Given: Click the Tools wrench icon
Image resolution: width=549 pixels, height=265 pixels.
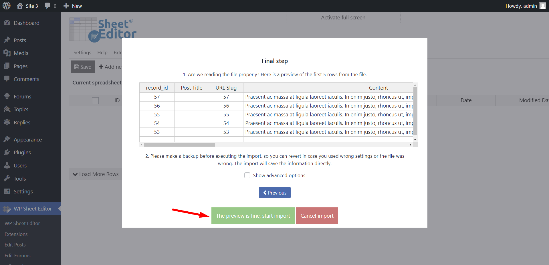Looking at the screenshot, I should tap(7, 179).
